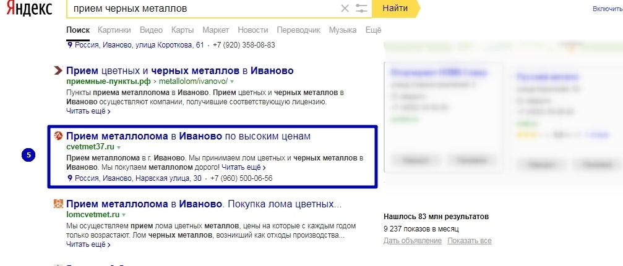Image resolution: width=623 pixels, height=266 pixels.
Task: Expand the Ещё more services menu
Action: (373, 30)
